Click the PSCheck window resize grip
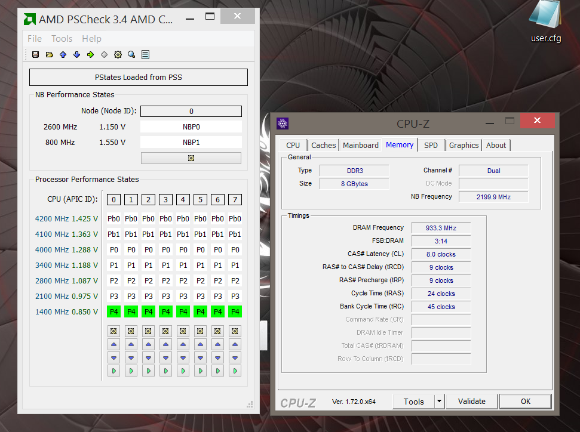580x432 pixels. tap(250, 405)
